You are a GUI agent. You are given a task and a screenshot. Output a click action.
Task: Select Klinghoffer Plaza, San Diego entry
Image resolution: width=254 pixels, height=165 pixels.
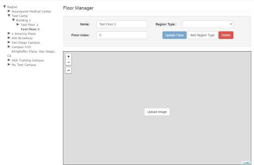pos(33,52)
